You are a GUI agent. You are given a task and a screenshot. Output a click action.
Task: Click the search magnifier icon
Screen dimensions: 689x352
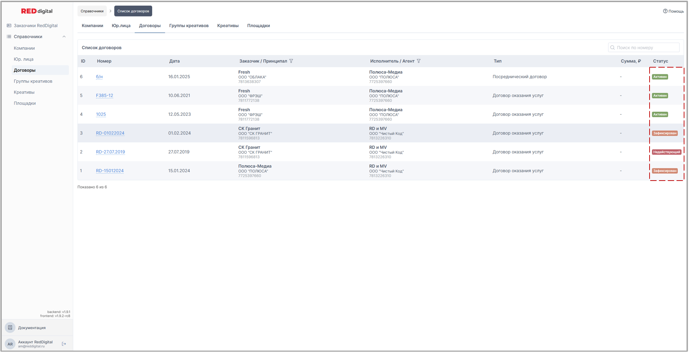click(613, 48)
